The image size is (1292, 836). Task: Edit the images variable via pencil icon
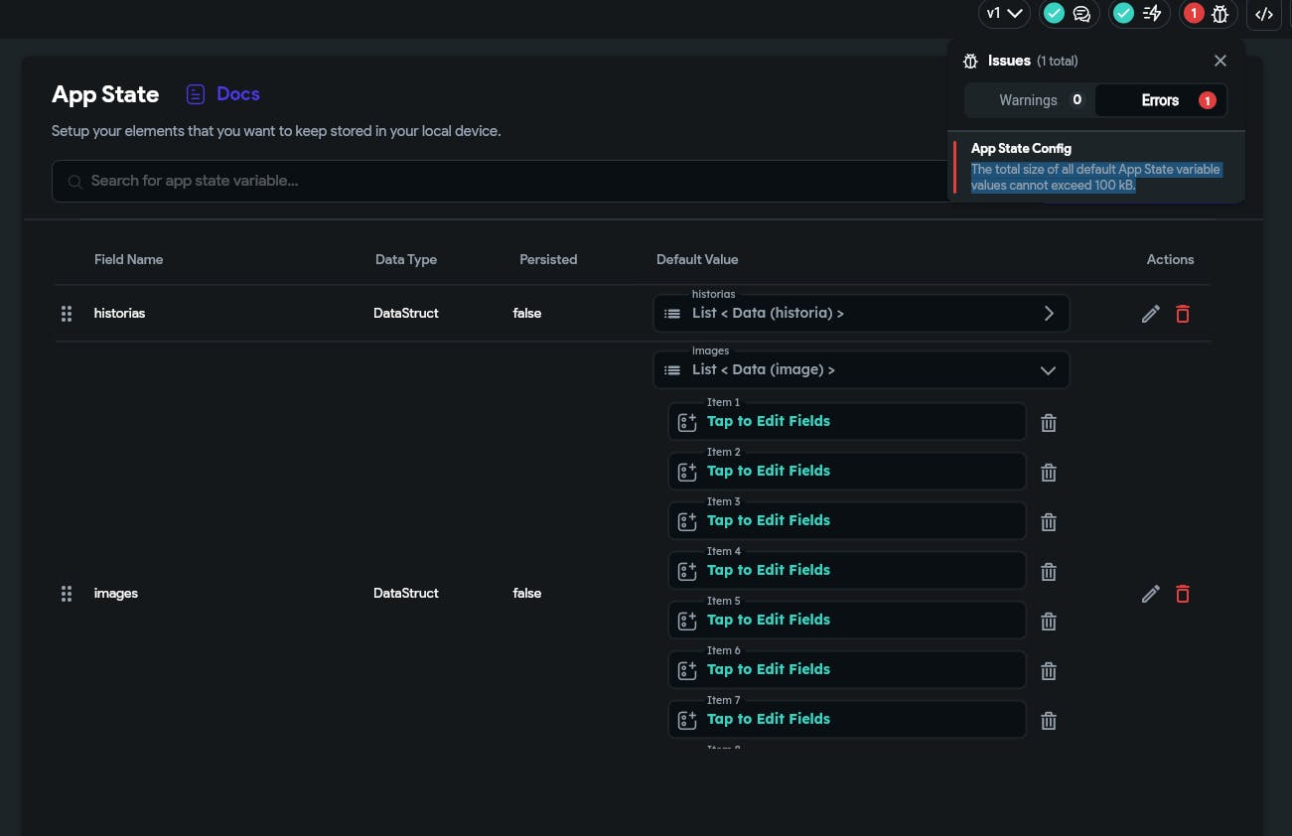tap(1151, 594)
